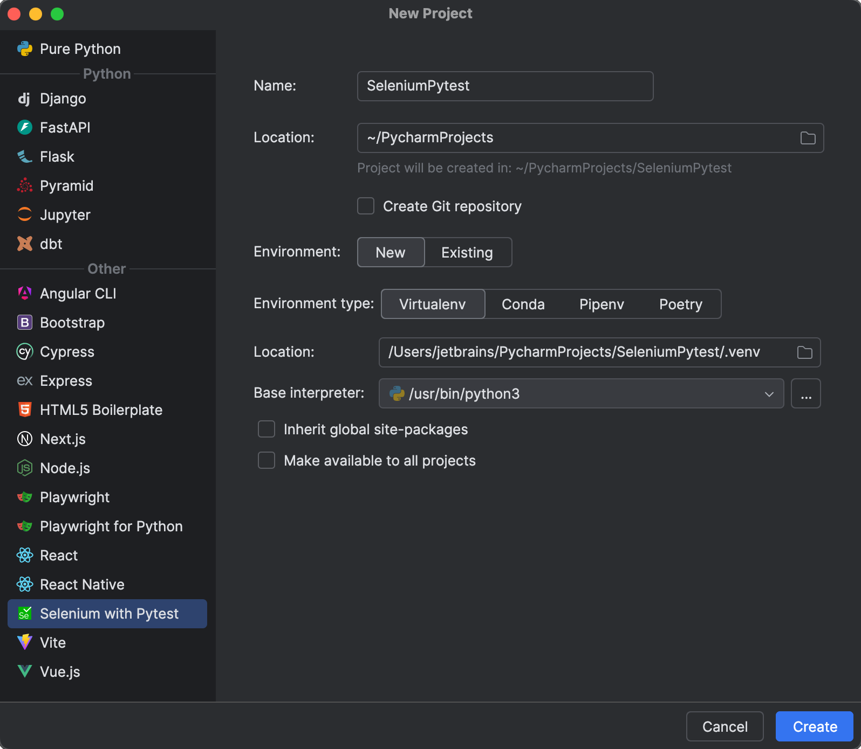Click the Create button
This screenshot has height=749, width=861.
point(814,726)
